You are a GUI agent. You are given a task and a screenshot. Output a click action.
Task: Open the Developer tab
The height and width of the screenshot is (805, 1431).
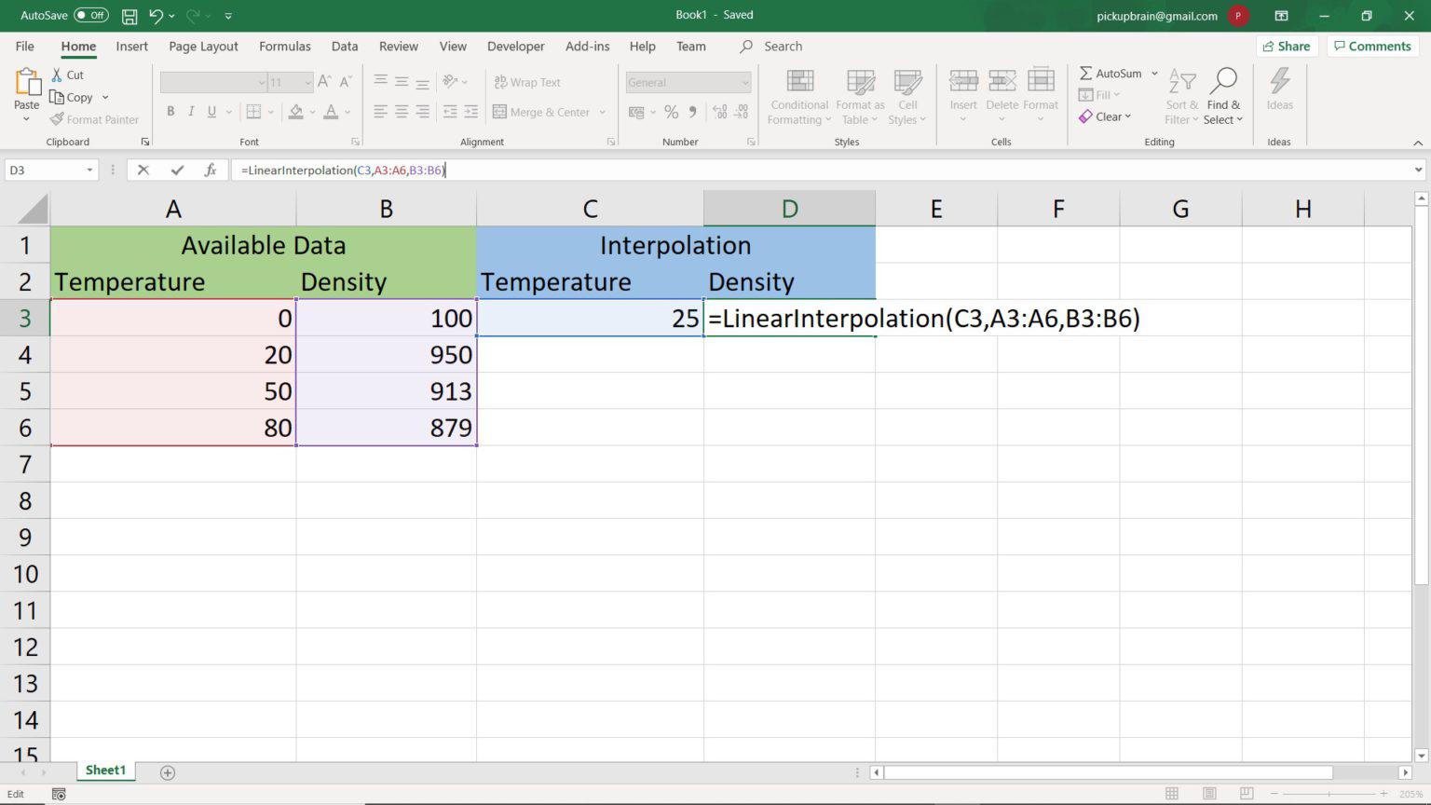click(x=515, y=46)
